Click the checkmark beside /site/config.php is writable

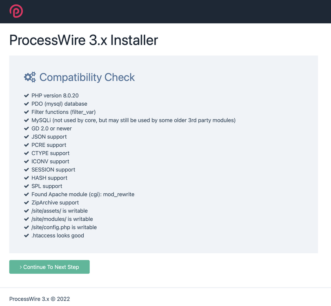pos(27,227)
